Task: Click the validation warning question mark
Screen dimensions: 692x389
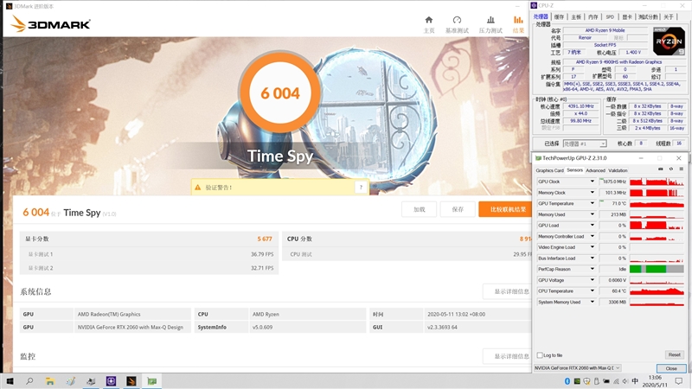Action: pyautogui.click(x=361, y=188)
